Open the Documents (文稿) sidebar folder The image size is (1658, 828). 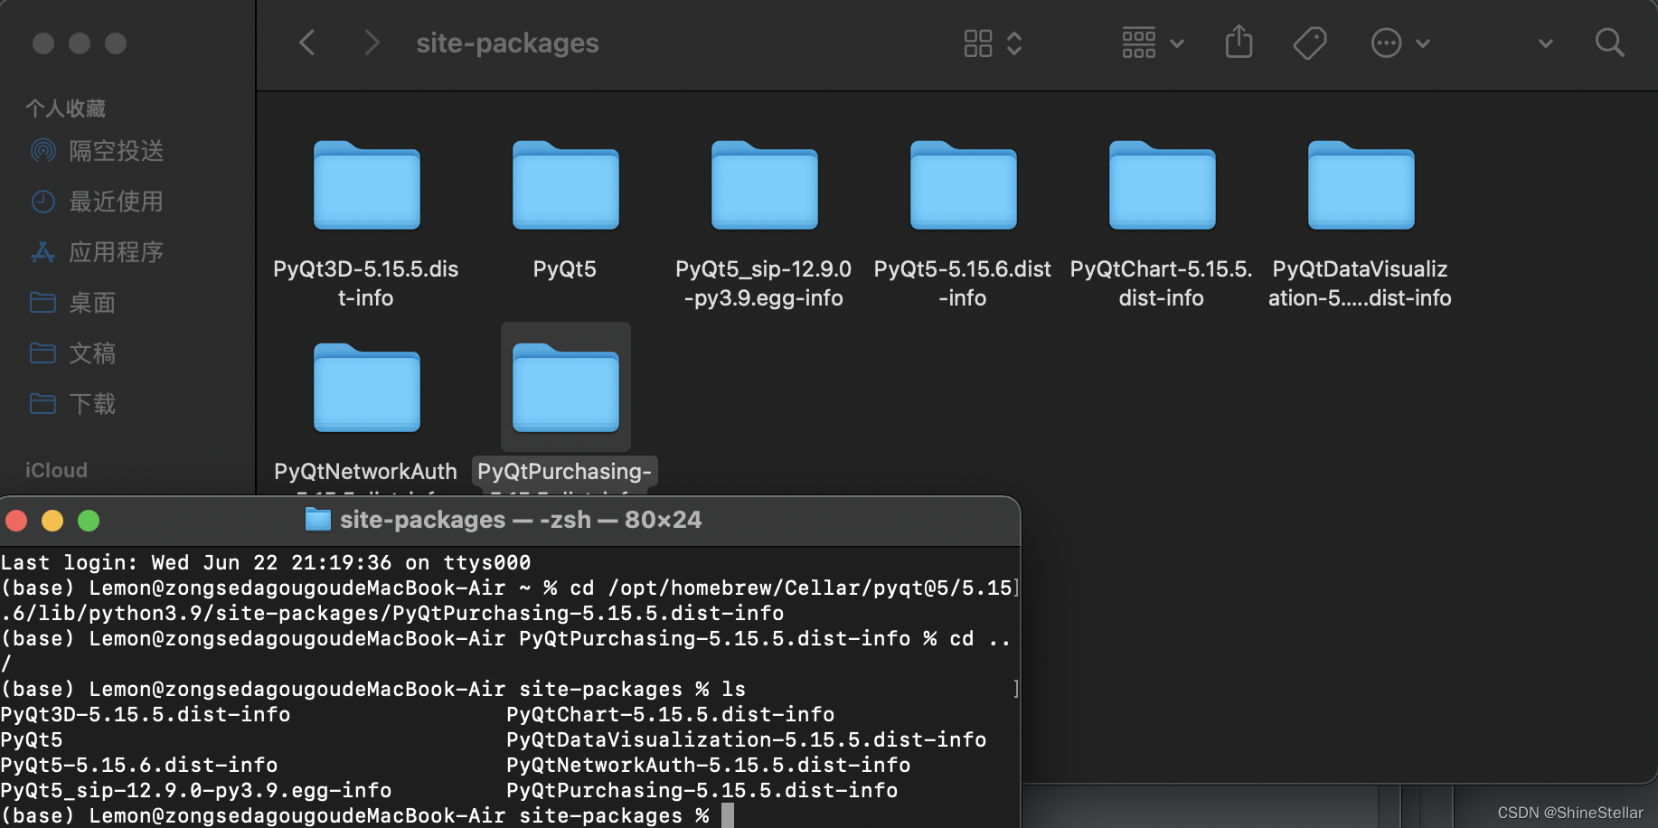(91, 353)
